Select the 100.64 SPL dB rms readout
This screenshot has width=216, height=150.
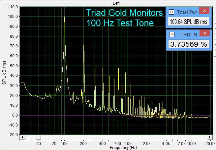(189, 22)
